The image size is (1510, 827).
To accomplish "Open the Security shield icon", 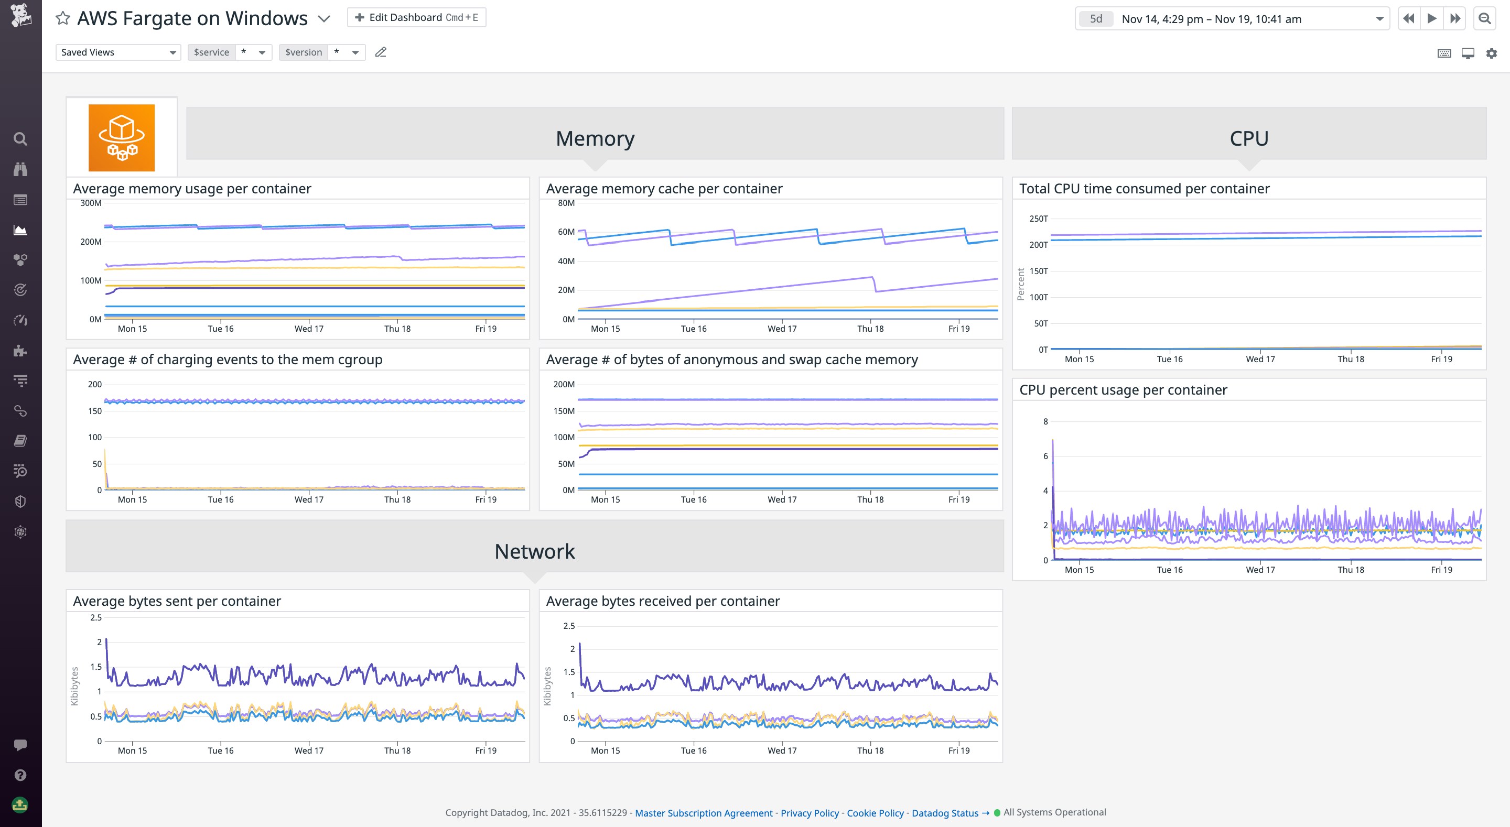I will [x=20, y=500].
